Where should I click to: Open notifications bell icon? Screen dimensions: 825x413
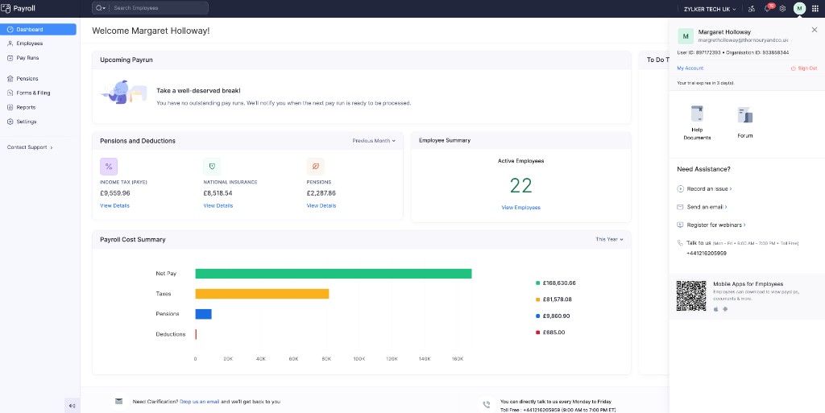(x=768, y=8)
